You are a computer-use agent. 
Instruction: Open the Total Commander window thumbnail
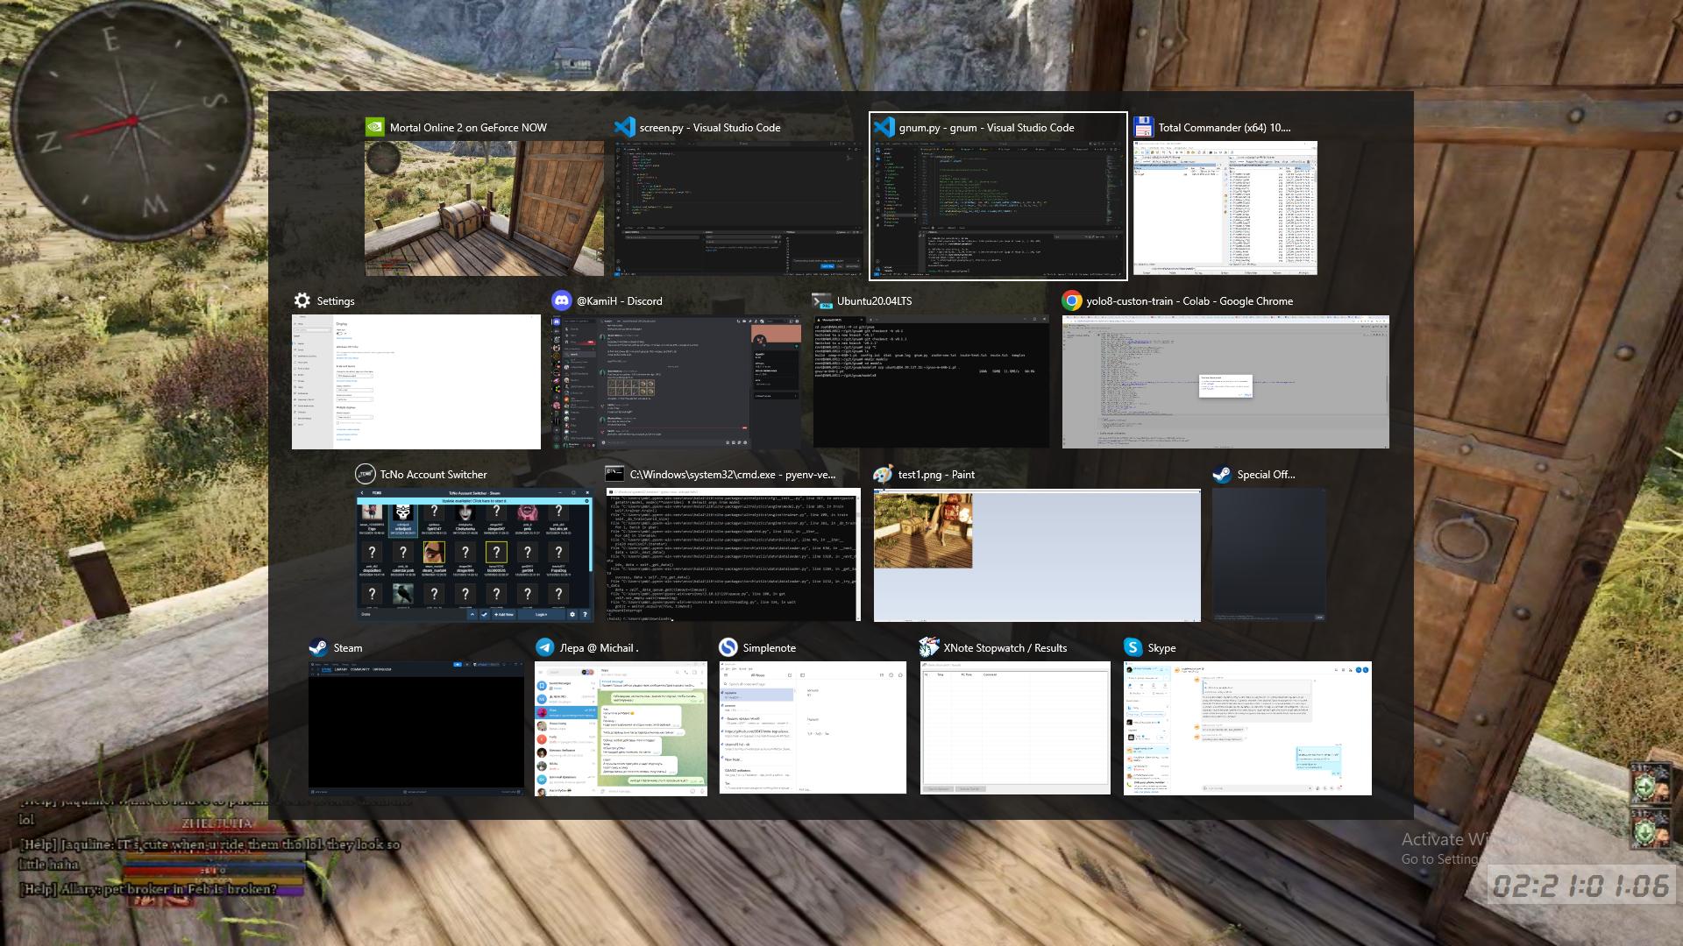tap(1225, 208)
